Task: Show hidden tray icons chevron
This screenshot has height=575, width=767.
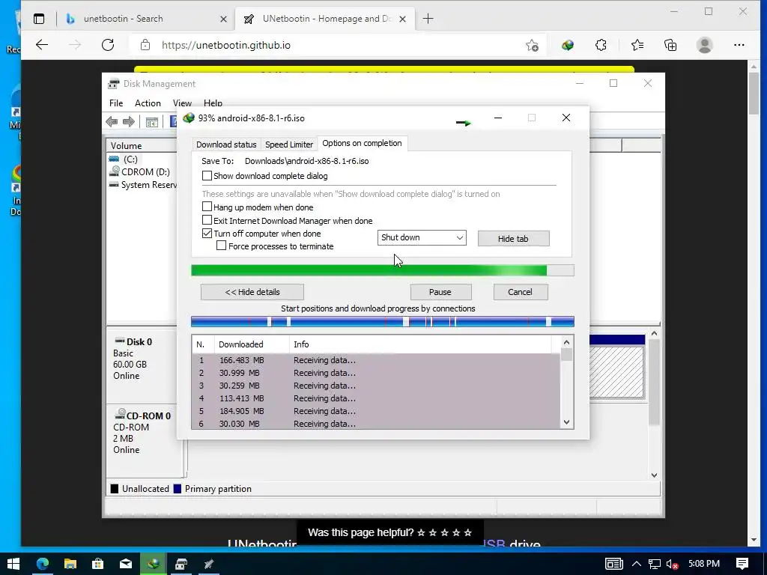Action: [x=637, y=565]
